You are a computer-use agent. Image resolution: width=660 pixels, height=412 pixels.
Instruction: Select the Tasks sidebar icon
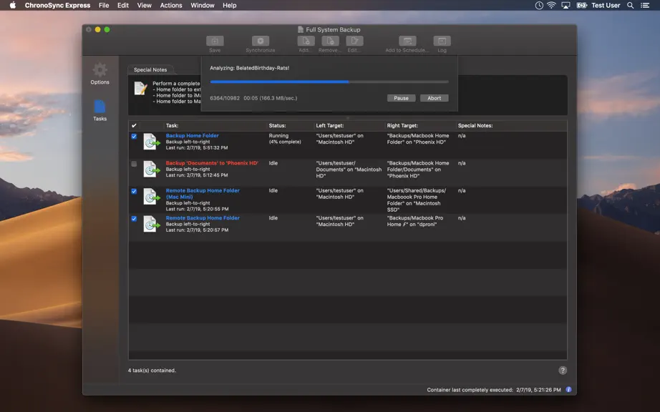click(x=100, y=107)
